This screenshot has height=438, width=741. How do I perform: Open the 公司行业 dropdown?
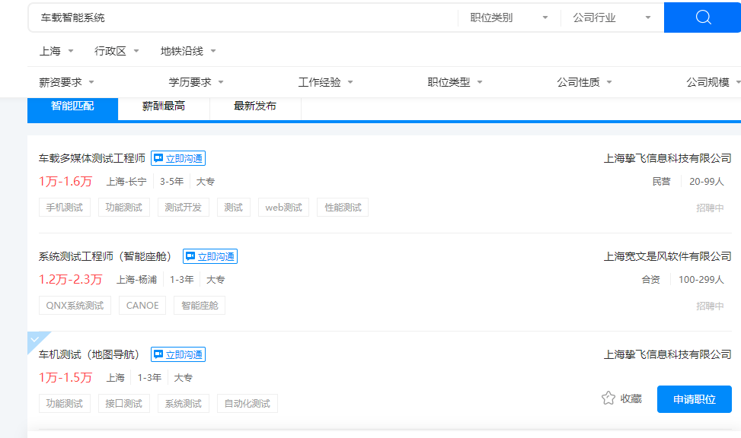(612, 17)
